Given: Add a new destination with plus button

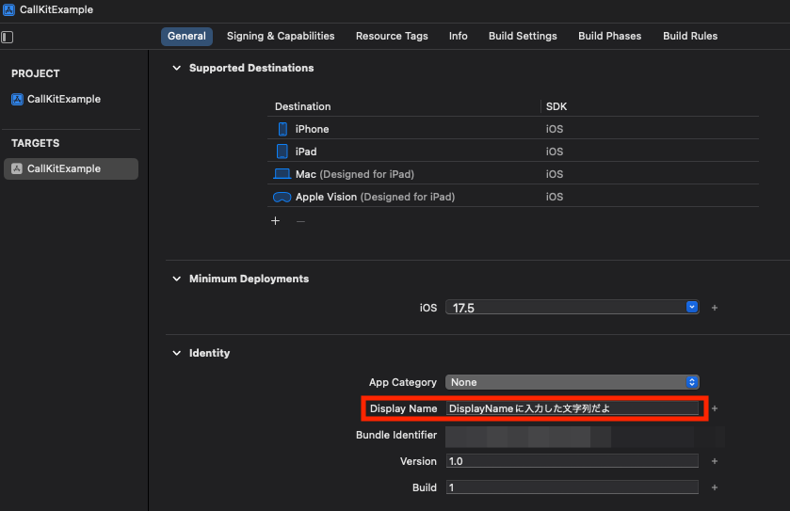Looking at the screenshot, I should 276,221.
